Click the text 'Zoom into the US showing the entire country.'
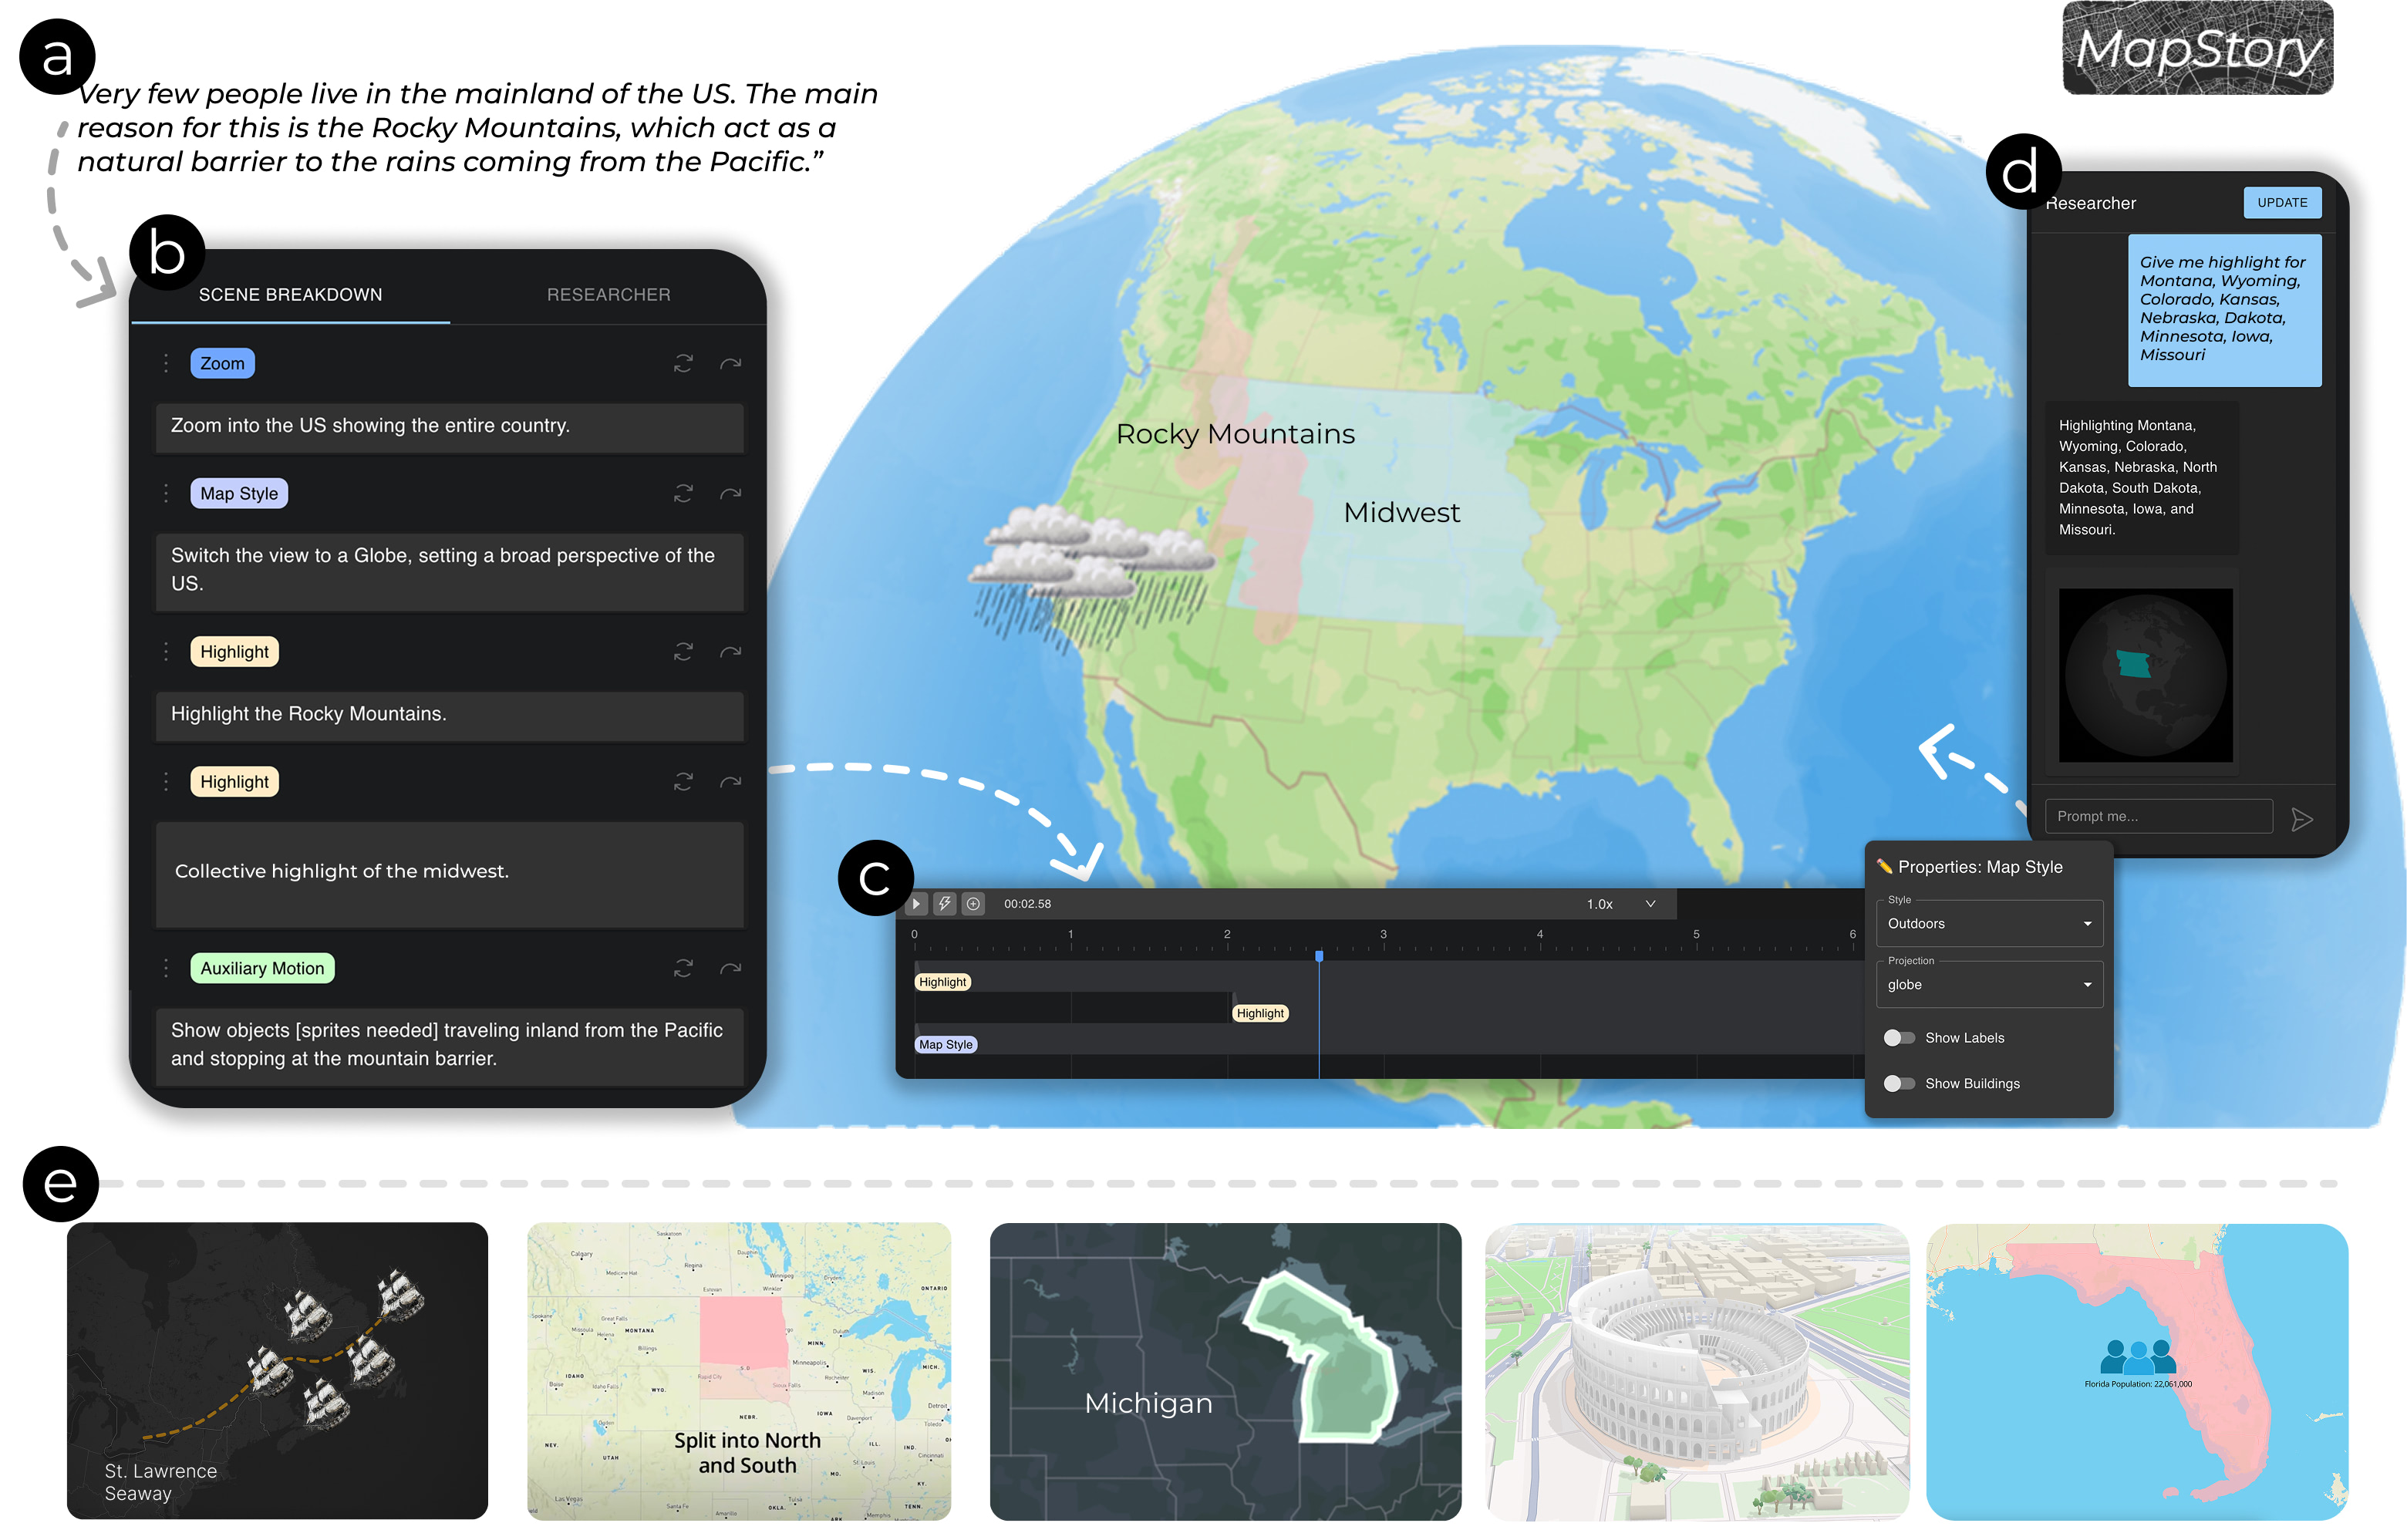The height and width of the screenshot is (1540, 2407). tap(370, 426)
